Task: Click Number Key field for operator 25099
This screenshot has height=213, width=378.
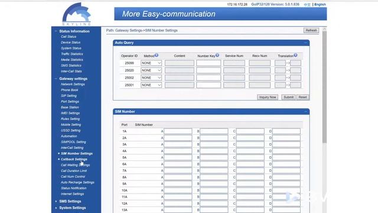Action: click(x=208, y=63)
